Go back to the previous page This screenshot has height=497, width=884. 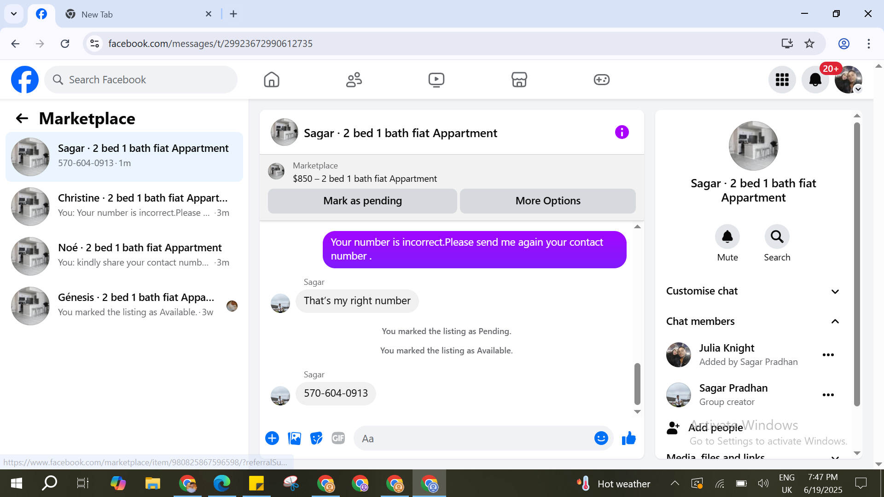[15, 44]
